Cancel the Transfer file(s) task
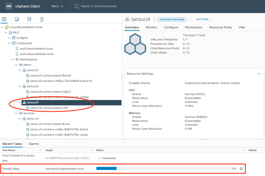 click(241, 169)
